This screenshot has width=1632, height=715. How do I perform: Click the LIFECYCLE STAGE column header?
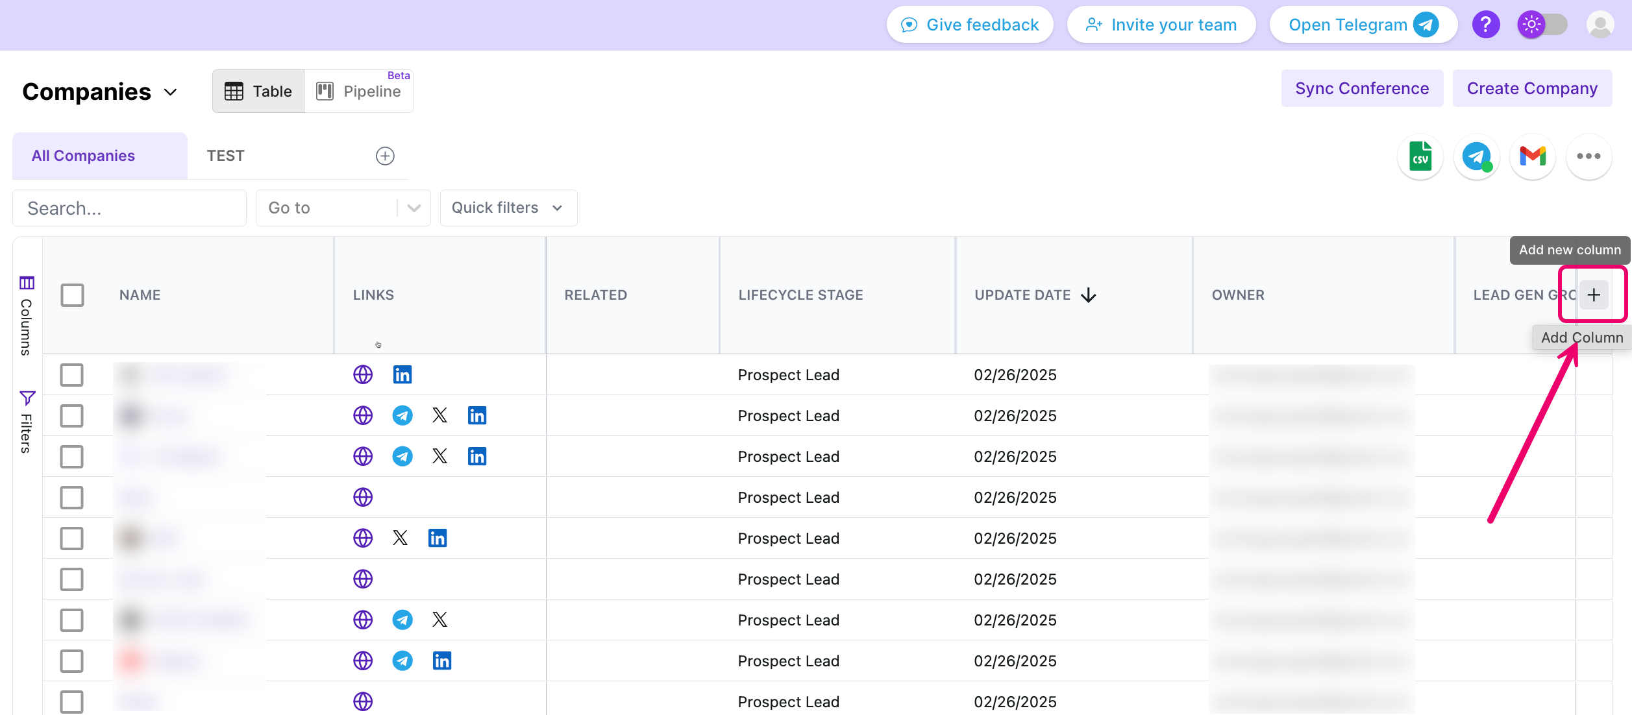800,295
